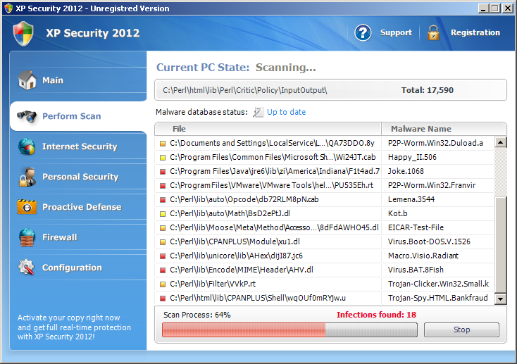Click the File column header

(x=268, y=129)
